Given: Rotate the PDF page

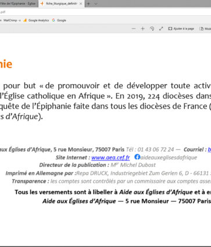Looking at the screenshot, I should 152,28.
